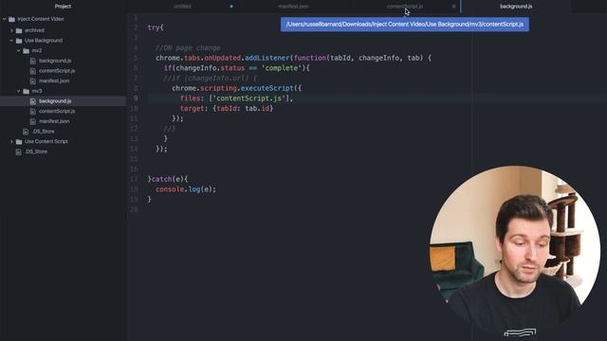Screen dimensions: 607x341
Task: Select the Use Content Script folder label
Action: (x=46, y=141)
